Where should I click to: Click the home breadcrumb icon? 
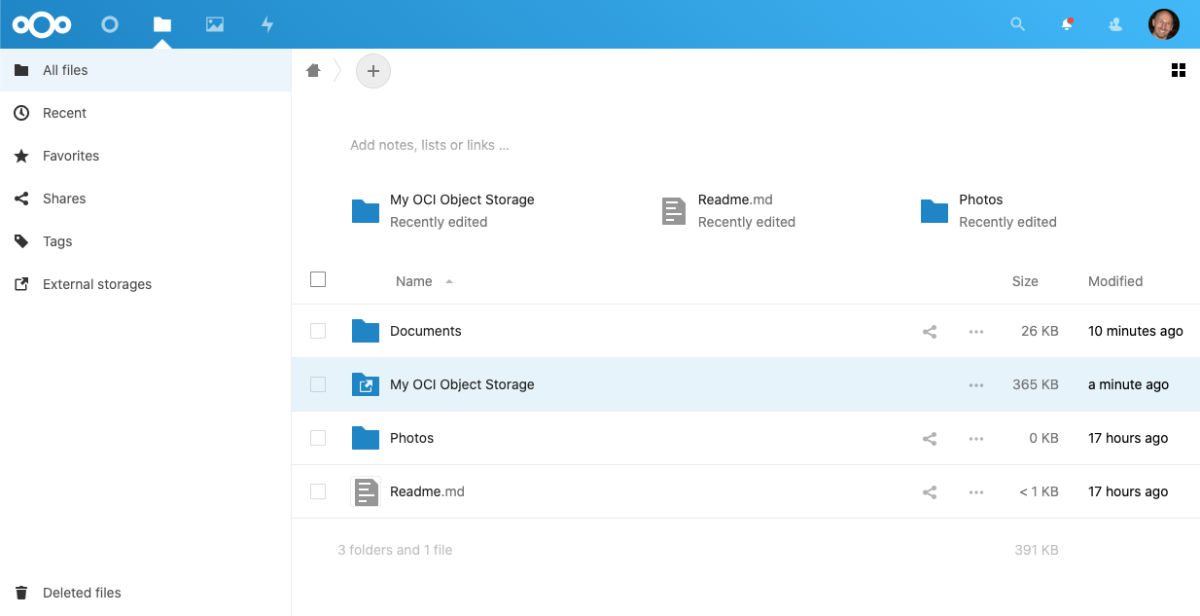coord(313,70)
